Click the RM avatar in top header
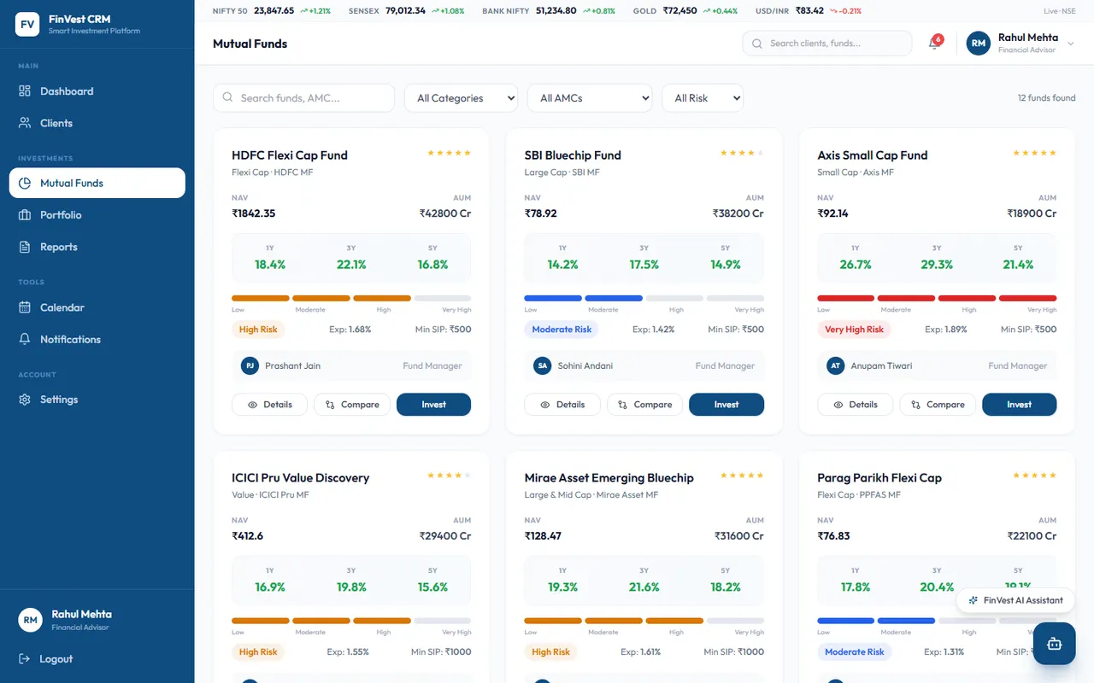This screenshot has height=683, width=1094. pos(978,44)
